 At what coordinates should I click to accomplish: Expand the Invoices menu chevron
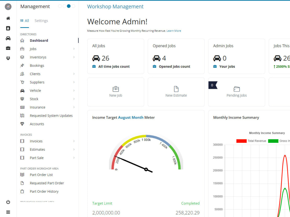point(74,141)
